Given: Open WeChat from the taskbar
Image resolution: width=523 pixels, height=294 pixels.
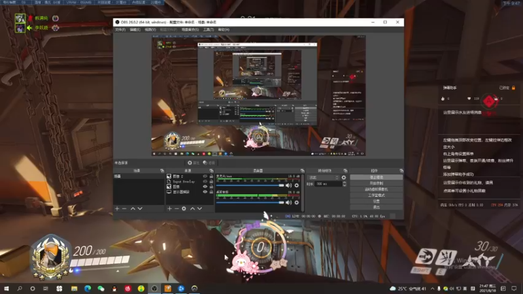Looking at the screenshot, I should click(x=101, y=288).
